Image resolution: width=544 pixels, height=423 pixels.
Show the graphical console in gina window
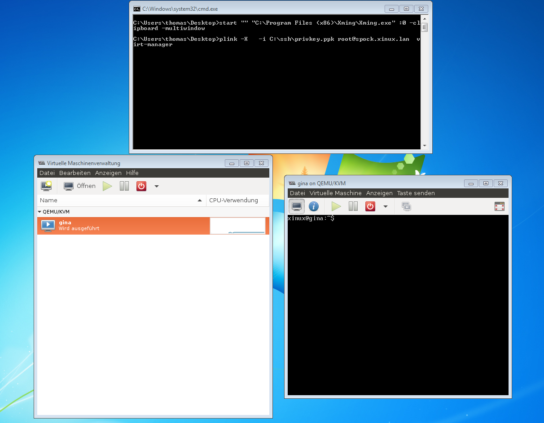point(296,206)
